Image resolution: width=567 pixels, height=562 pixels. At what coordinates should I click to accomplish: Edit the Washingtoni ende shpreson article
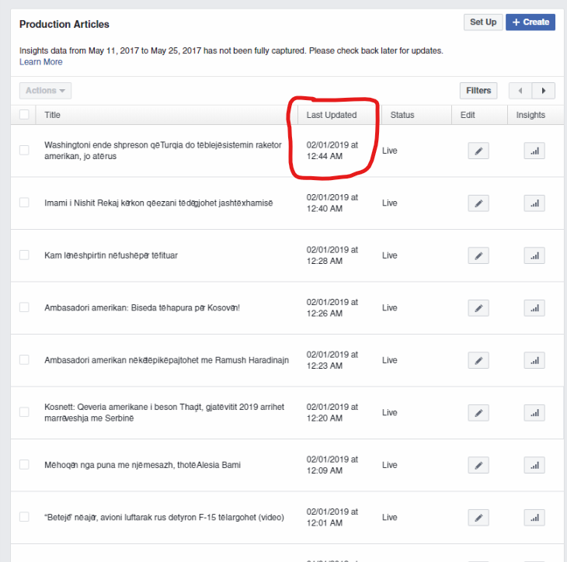[478, 151]
